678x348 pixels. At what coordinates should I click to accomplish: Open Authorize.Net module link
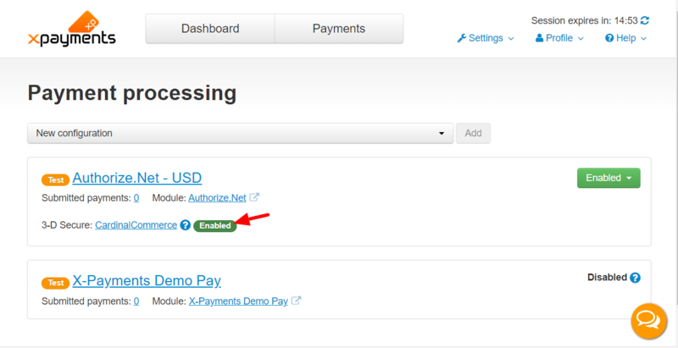(x=217, y=198)
